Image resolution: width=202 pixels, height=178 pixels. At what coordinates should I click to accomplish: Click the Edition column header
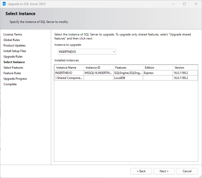tap(158, 68)
